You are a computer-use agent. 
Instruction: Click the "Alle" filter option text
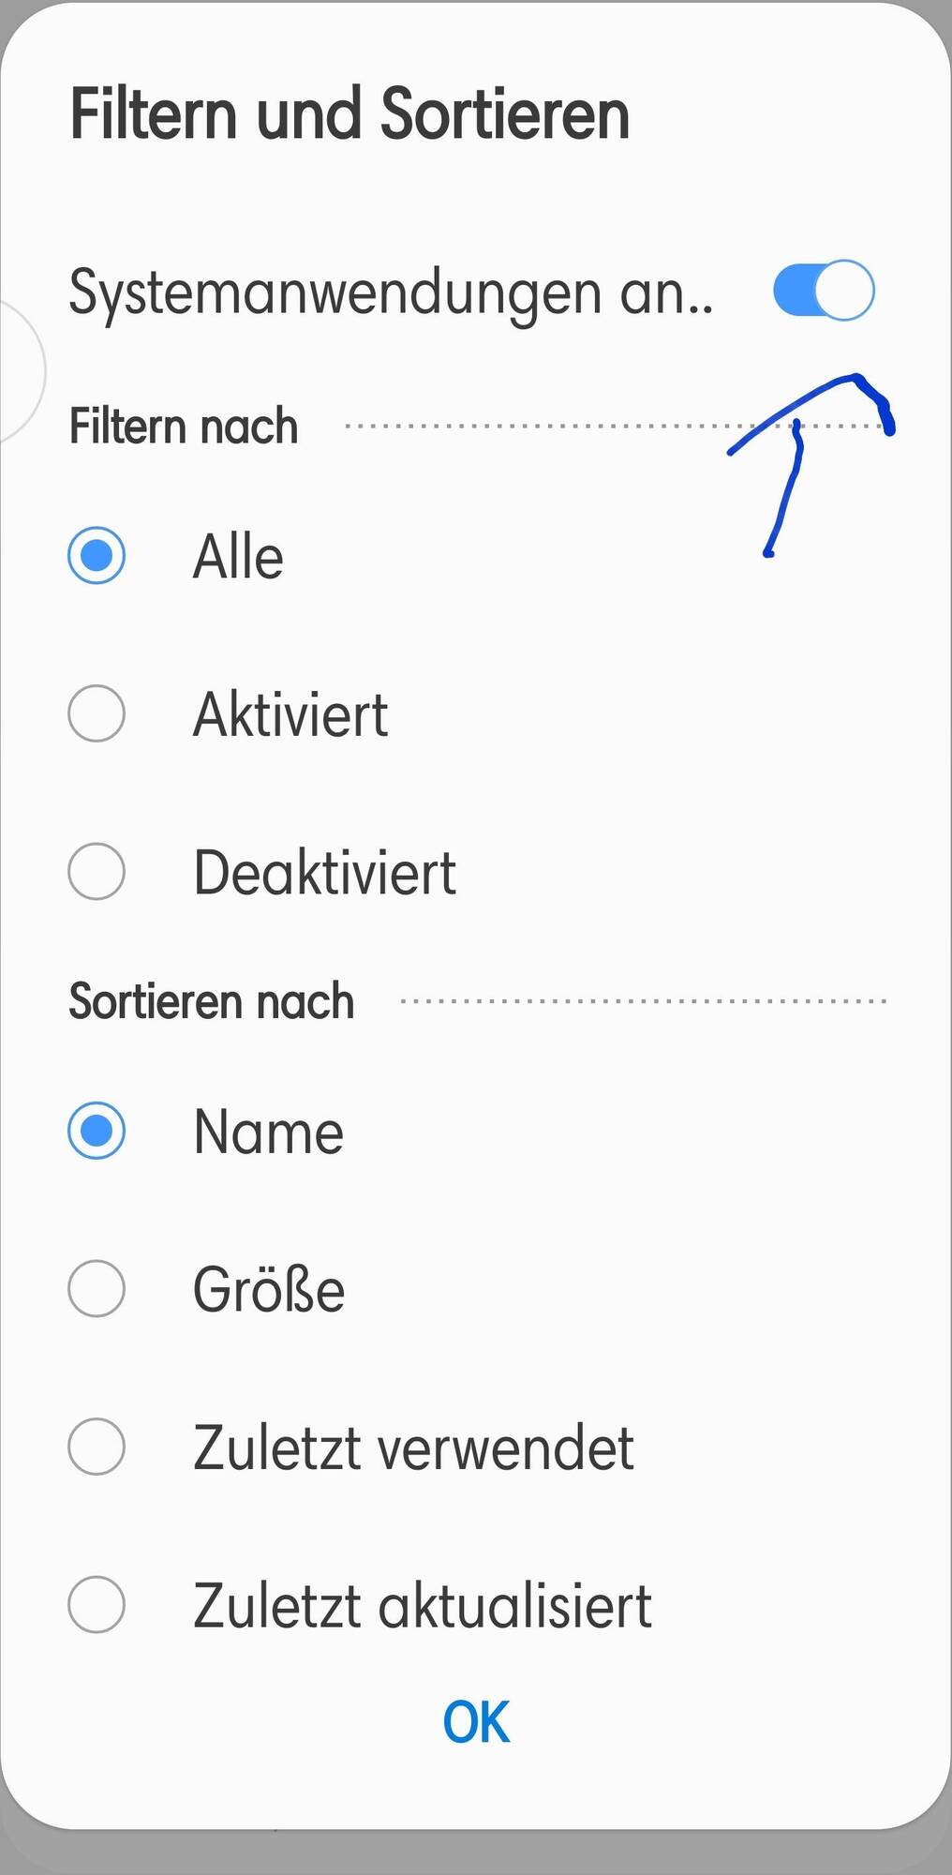pos(238,557)
